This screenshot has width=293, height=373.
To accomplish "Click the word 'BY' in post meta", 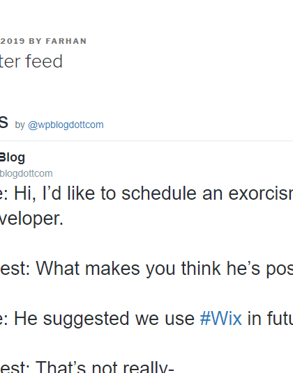I will (36, 41).
